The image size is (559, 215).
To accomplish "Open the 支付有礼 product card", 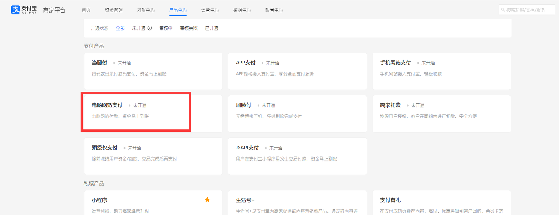I will pyautogui.click(x=442, y=203).
